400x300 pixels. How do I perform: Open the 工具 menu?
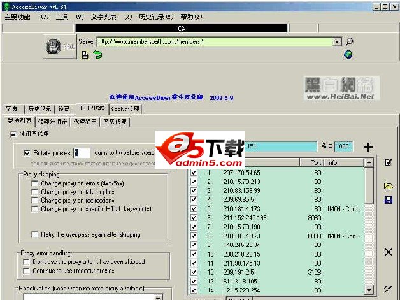tap(62, 17)
